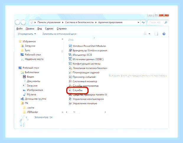Viewport: 183px width, 143px height.
Task: Click the Домашняя группа icon
Action: click(22, 99)
